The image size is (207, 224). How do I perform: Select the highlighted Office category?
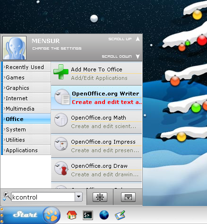26,119
